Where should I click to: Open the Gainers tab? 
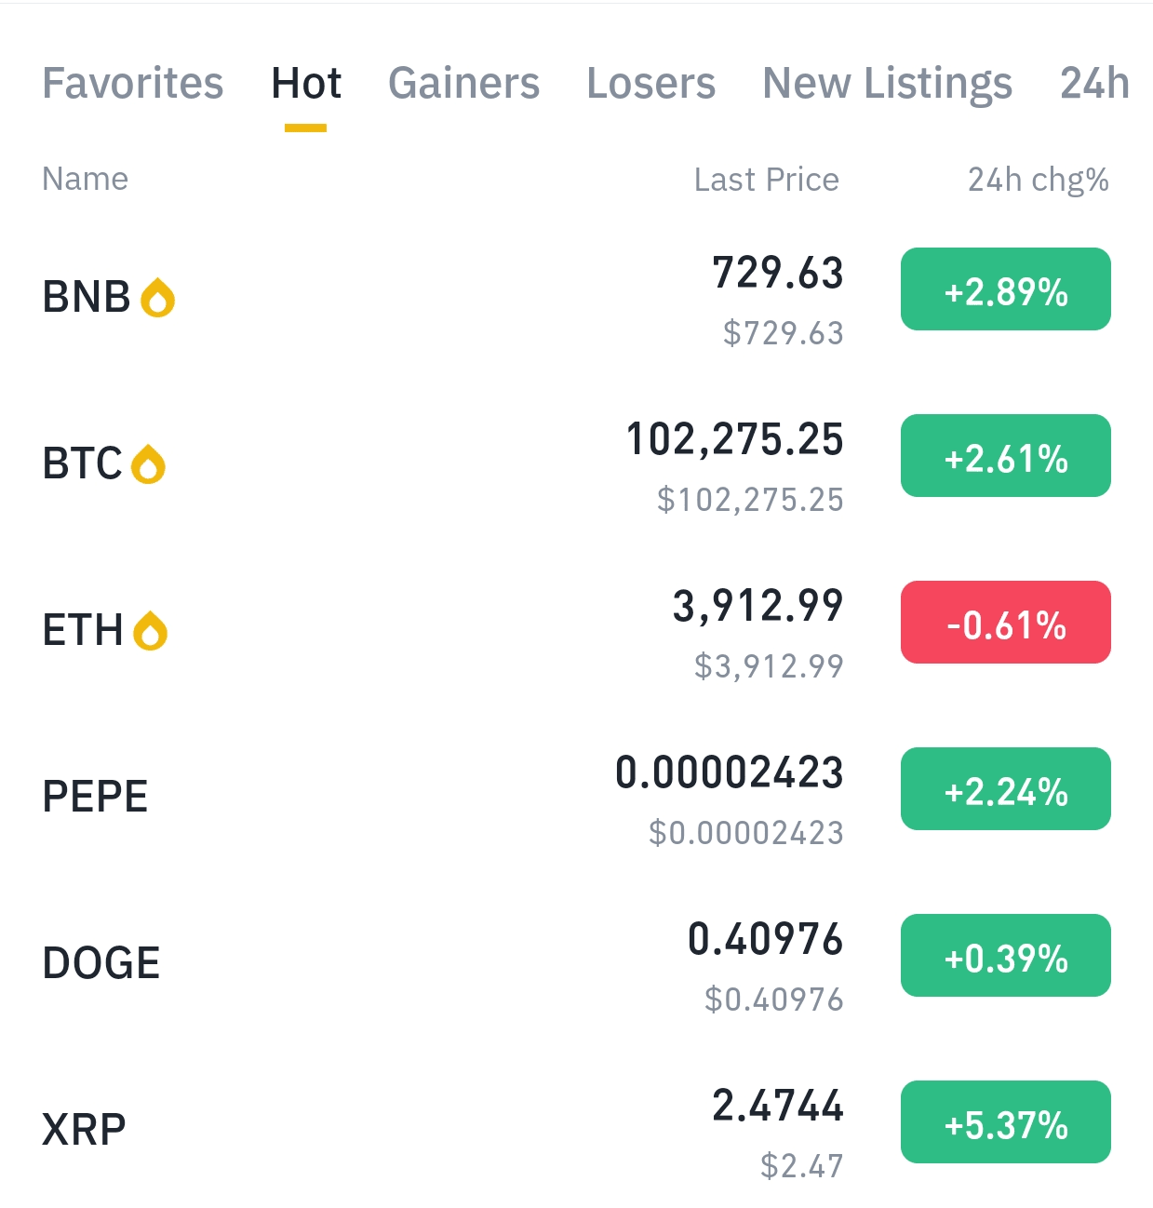[463, 83]
